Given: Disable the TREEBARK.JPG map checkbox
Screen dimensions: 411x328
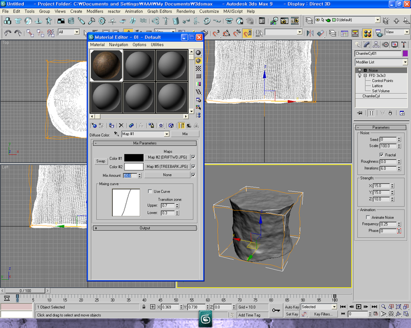Looking at the screenshot, I should 193,166.
